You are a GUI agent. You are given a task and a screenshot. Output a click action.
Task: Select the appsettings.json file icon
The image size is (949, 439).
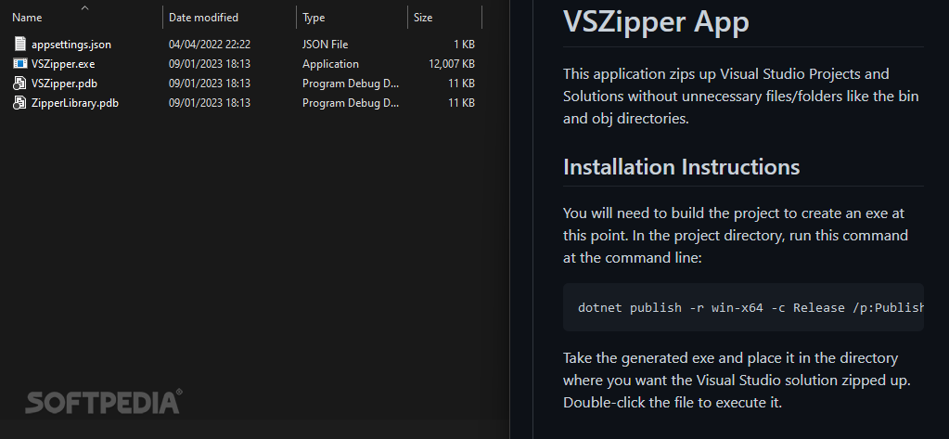20,45
